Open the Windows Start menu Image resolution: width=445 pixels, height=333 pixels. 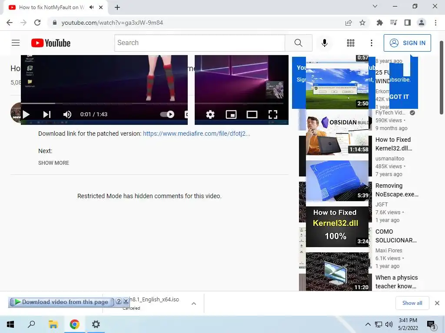(10, 324)
